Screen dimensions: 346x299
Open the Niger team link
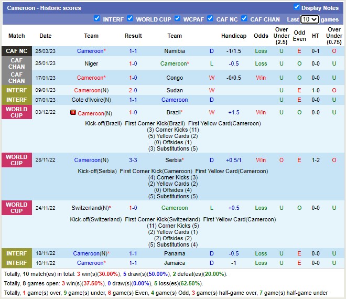91,64
